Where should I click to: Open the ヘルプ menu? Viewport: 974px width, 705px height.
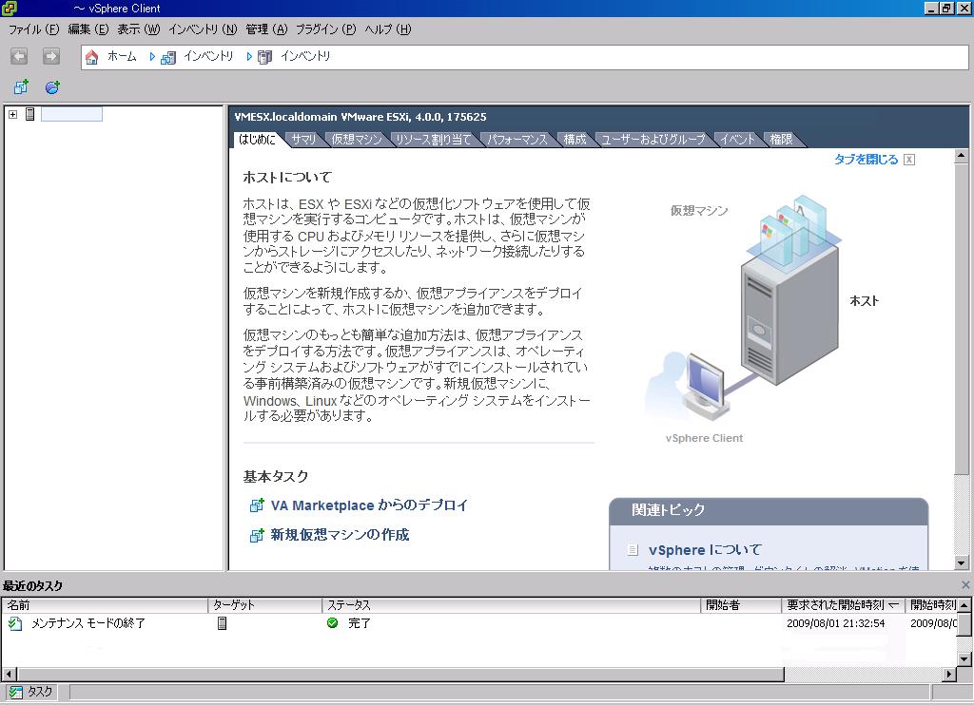(388, 29)
